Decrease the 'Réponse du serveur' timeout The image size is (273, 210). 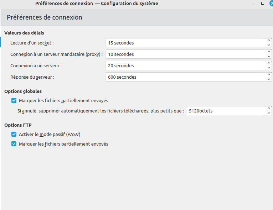click(x=269, y=79)
